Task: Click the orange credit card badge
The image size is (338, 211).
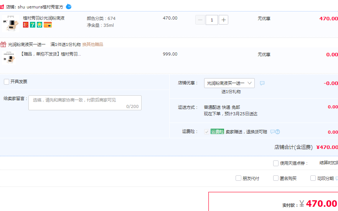Action: coord(48,25)
